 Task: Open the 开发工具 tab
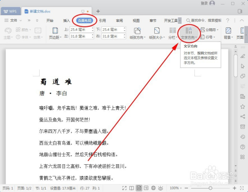(171, 20)
